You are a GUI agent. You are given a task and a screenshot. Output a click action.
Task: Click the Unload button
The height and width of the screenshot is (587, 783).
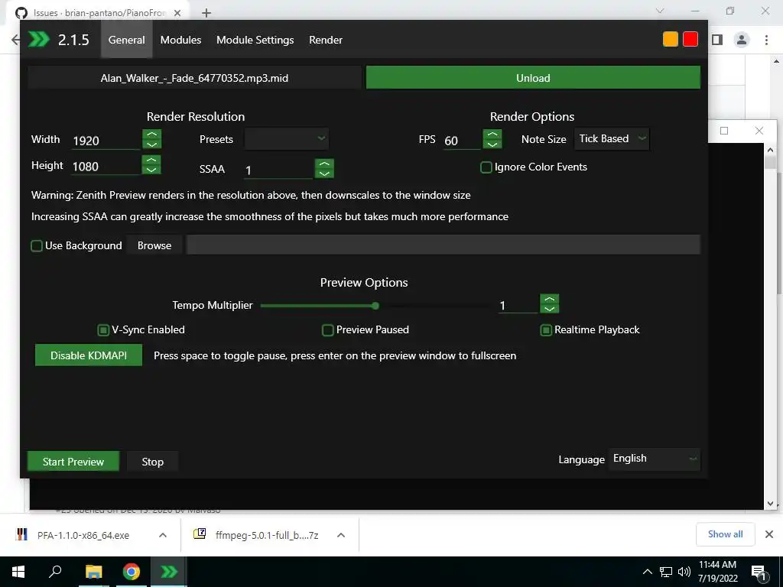[x=533, y=78]
